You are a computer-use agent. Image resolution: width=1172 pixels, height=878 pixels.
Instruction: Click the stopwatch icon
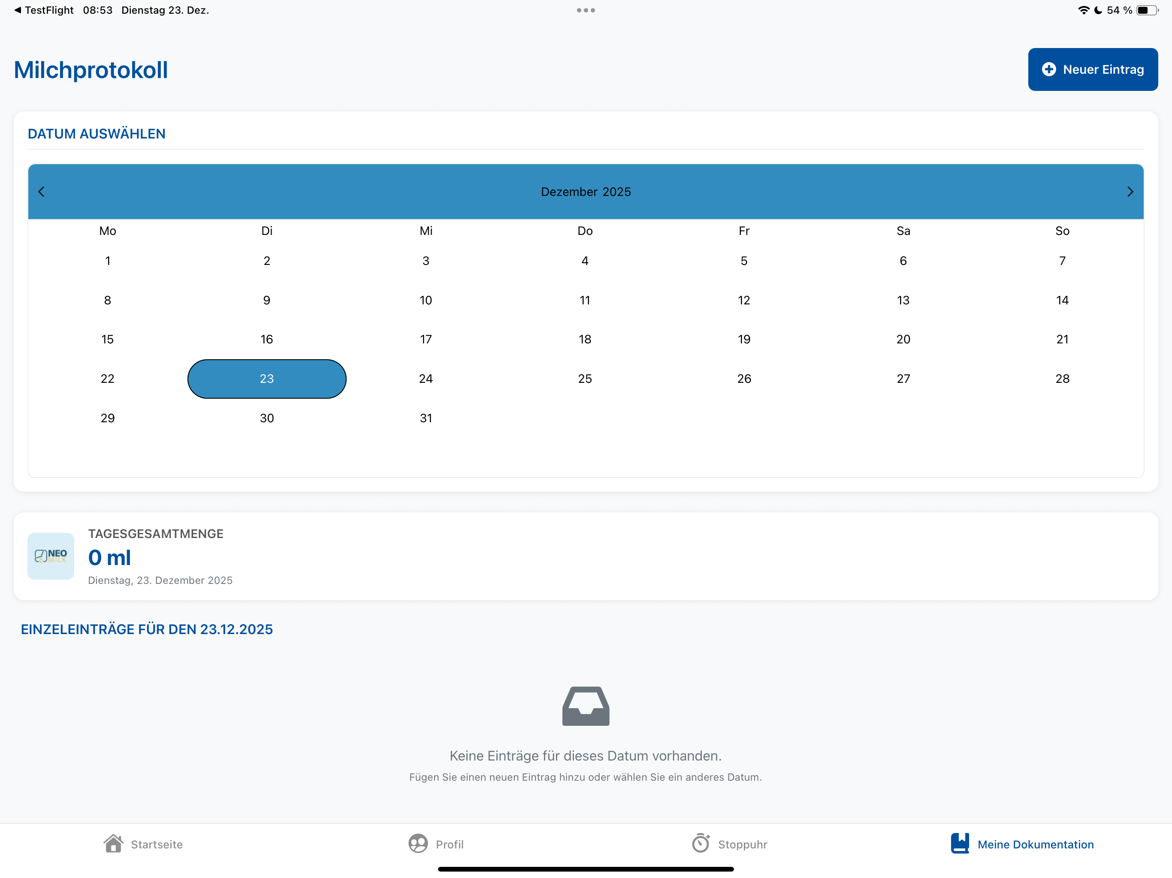point(701,843)
